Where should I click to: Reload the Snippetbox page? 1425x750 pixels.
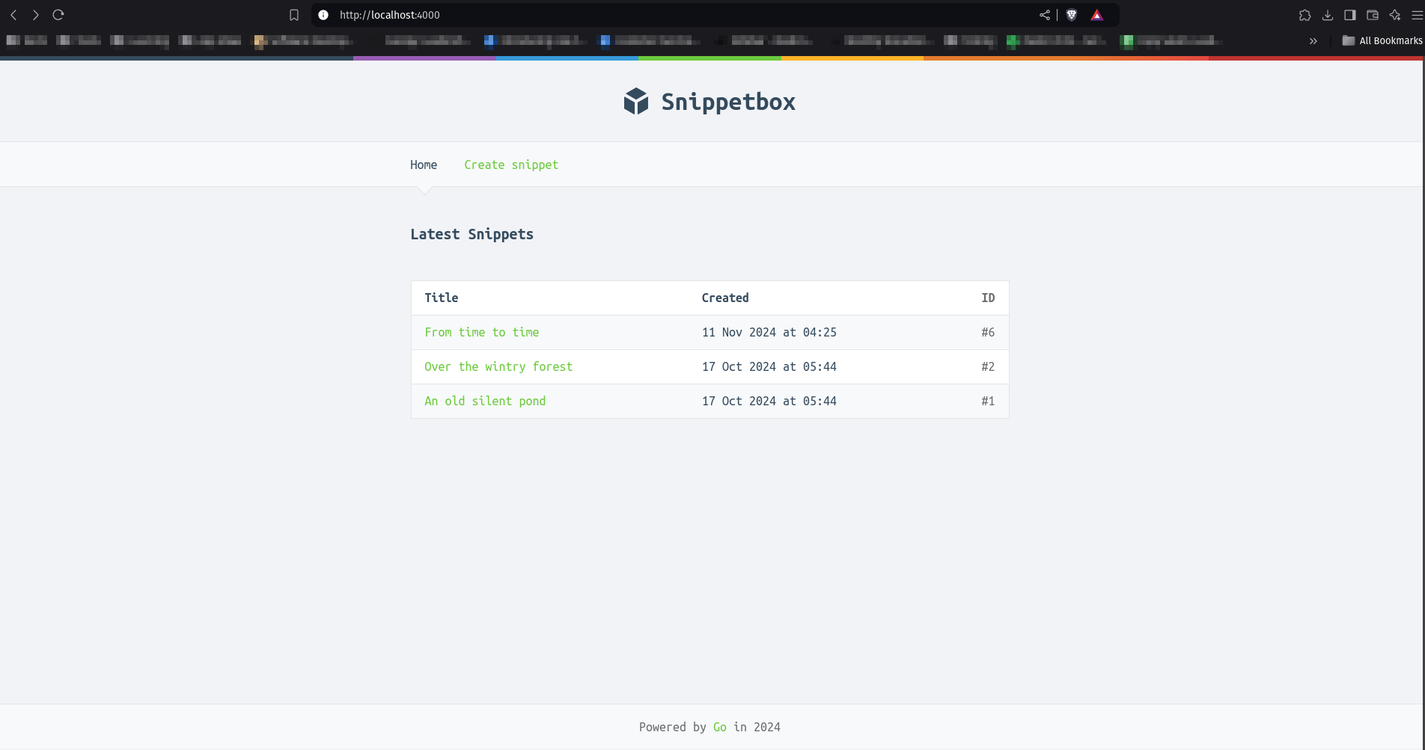click(x=58, y=14)
